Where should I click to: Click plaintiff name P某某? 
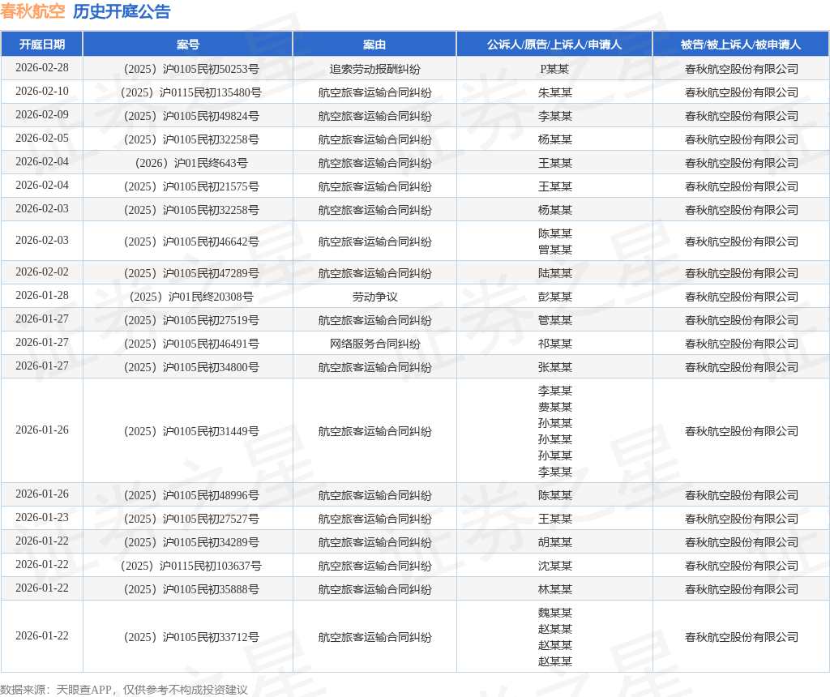point(554,69)
